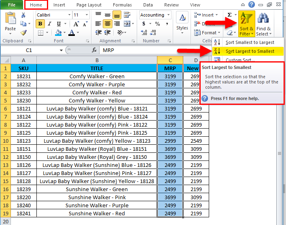Minimize the Ribbon caret icon
Screen dimensions: 286x225
[x=243, y=5]
